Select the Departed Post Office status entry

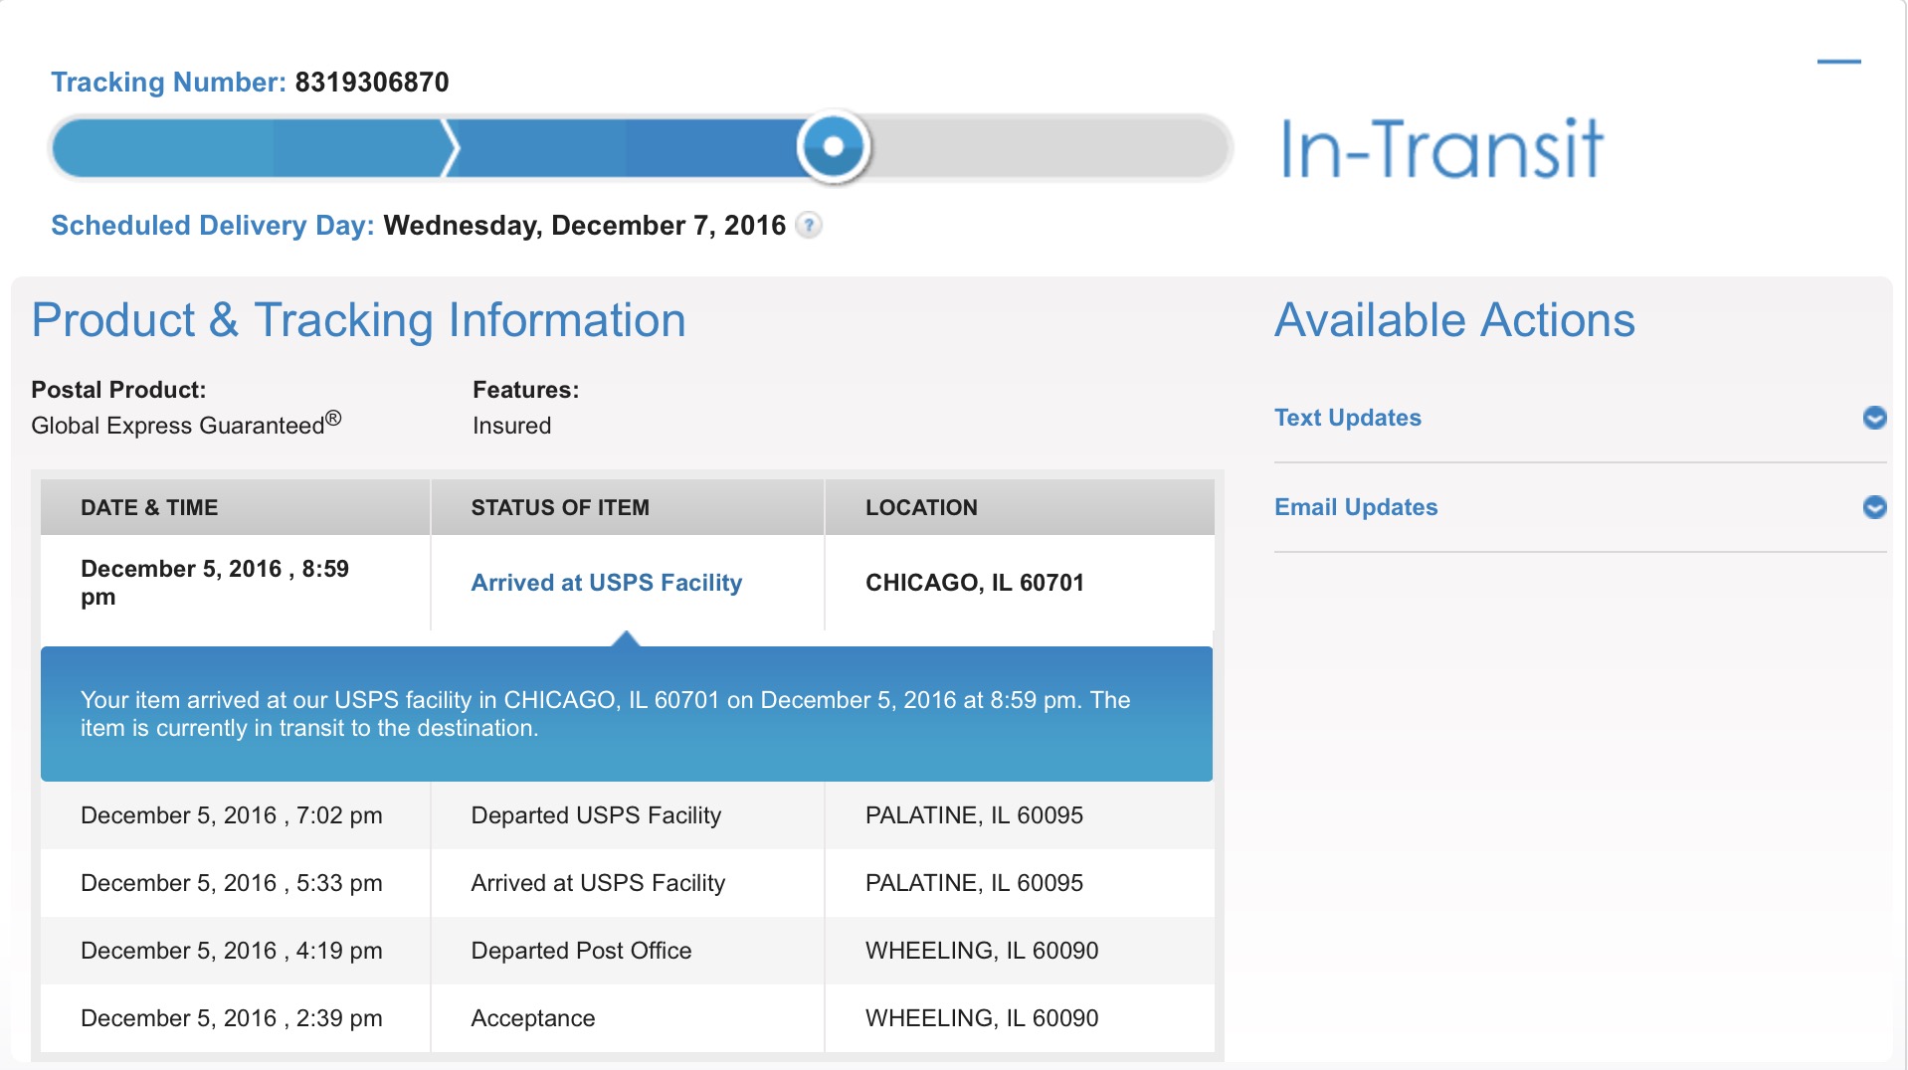581,951
